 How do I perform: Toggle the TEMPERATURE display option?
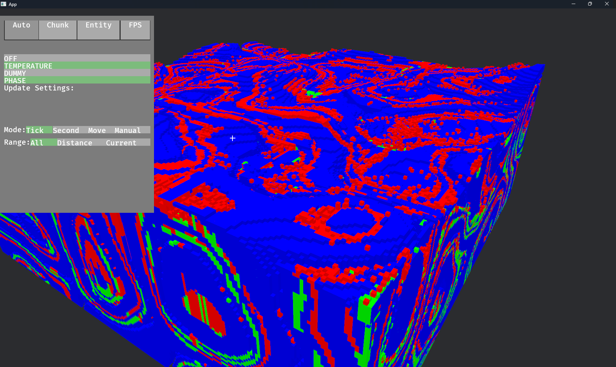77,65
